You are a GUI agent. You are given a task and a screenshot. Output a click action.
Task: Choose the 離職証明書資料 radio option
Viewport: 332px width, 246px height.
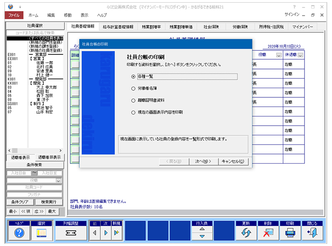[x=133, y=100]
